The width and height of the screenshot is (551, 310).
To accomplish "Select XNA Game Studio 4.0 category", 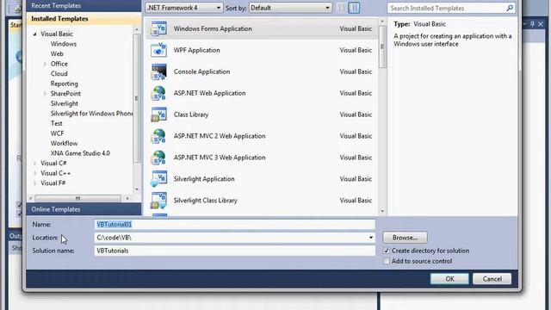I will tap(80, 153).
